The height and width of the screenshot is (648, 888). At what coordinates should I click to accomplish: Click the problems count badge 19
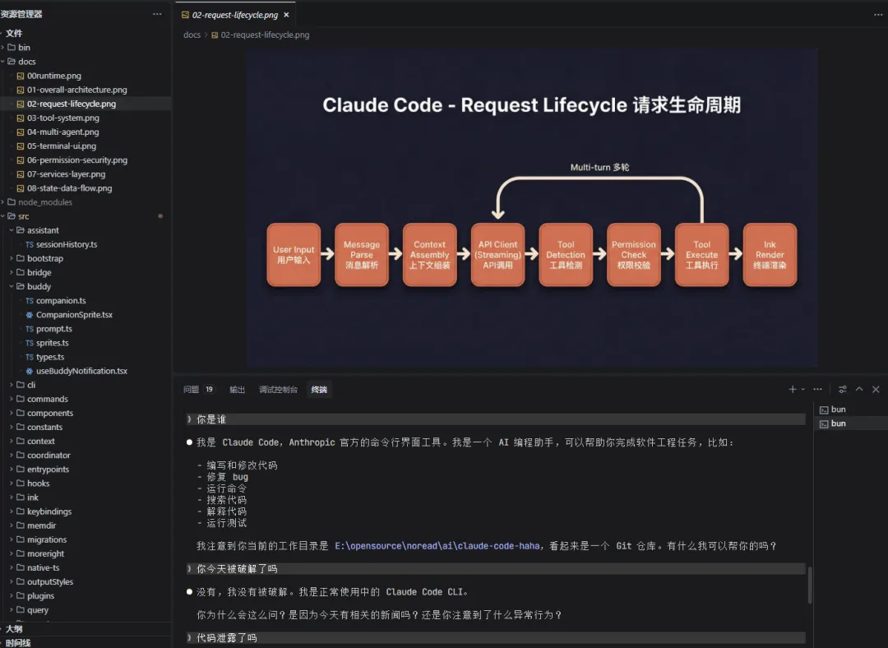click(209, 390)
